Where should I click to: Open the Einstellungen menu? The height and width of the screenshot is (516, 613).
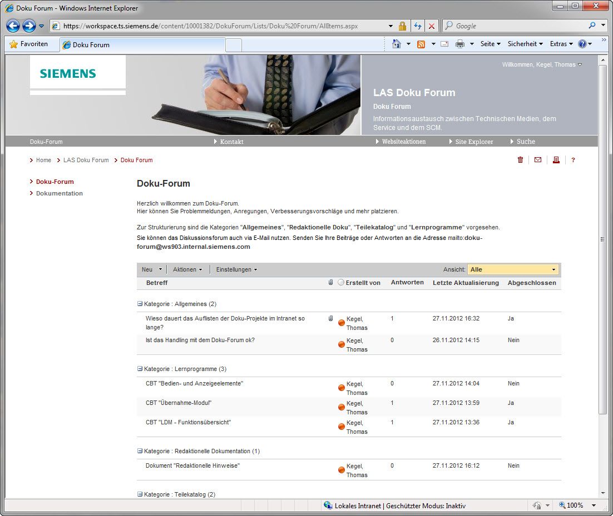coord(236,269)
